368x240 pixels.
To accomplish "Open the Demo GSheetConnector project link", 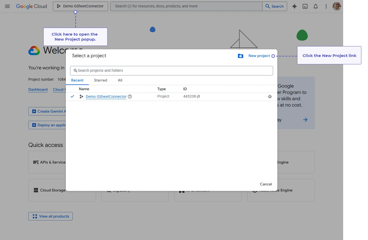I will coord(106,97).
